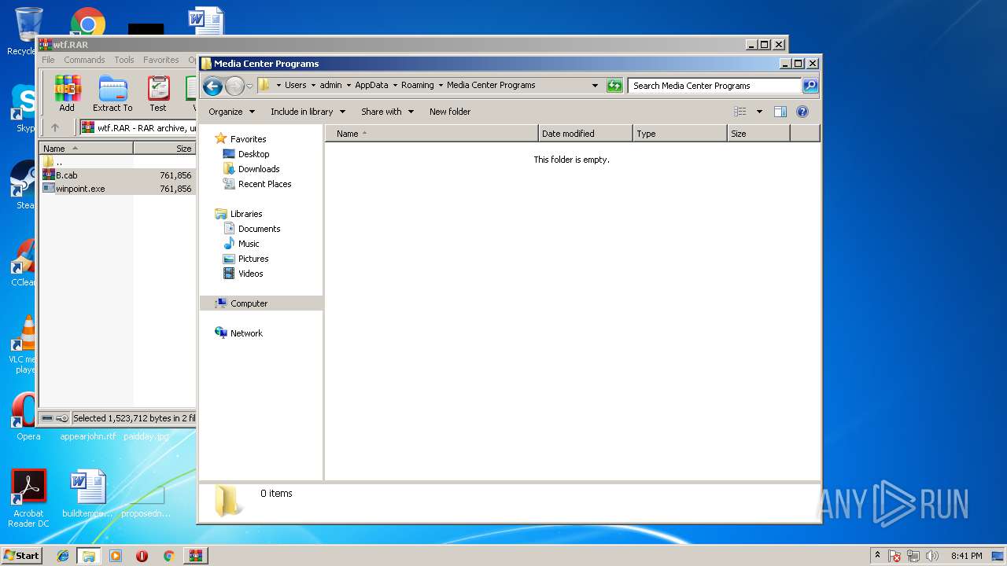Click the Action Center flag tray icon
The height and width of the screenshot is (566, 1007).
[x=894, y=556]
